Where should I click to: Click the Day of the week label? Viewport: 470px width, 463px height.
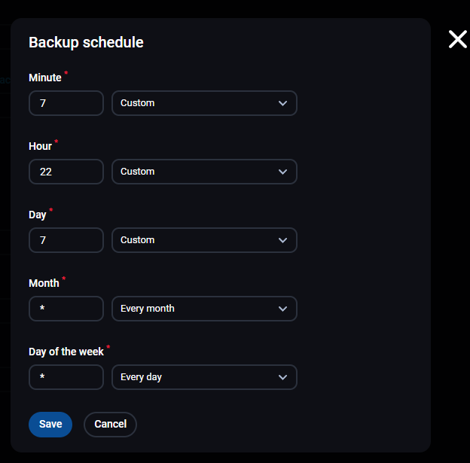[x=66, y=352]
